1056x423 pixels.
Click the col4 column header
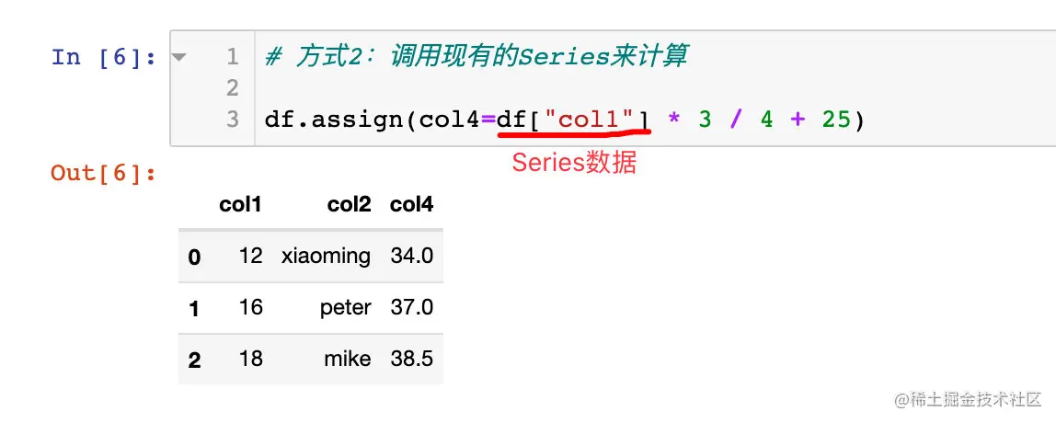tap(411, 205)
